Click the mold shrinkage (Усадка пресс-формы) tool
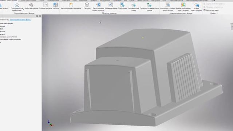 pos(197,7)
